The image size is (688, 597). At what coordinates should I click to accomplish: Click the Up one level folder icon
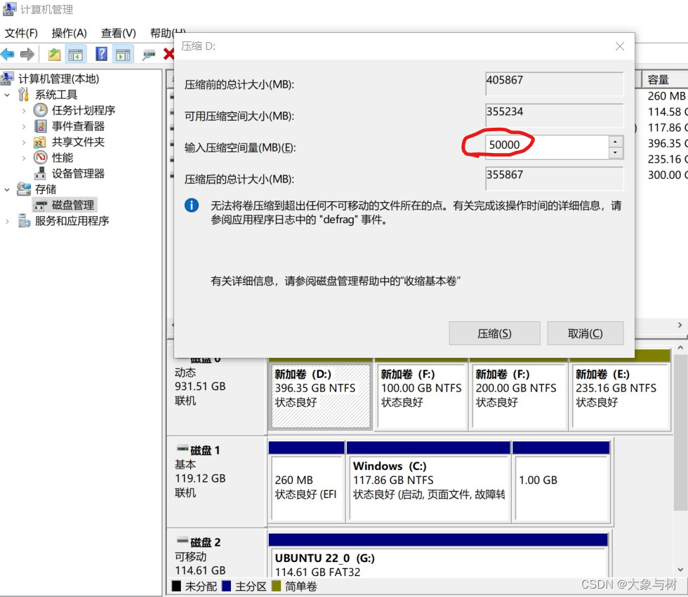click(55, 54)
